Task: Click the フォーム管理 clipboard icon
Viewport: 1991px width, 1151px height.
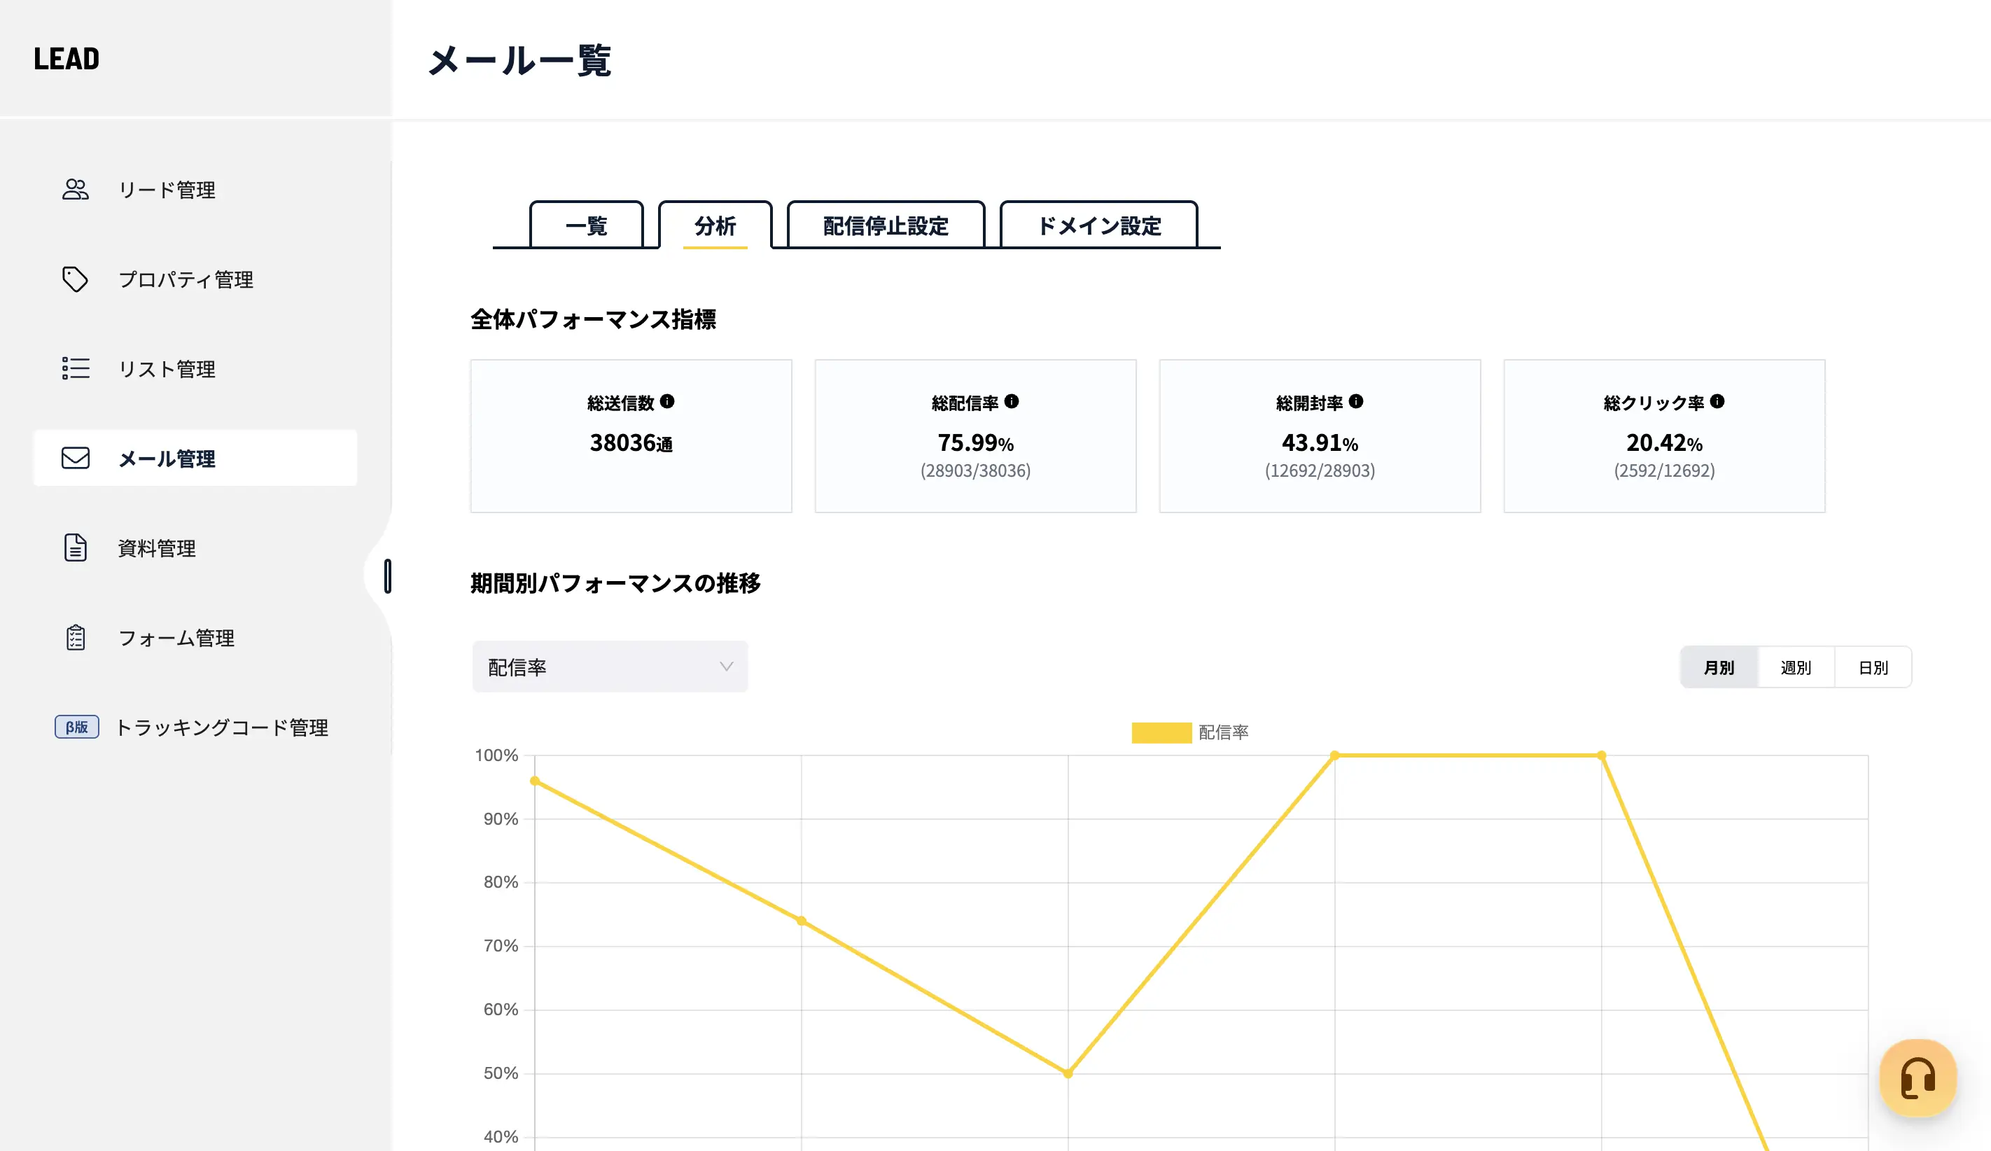Action: [75, 638]
